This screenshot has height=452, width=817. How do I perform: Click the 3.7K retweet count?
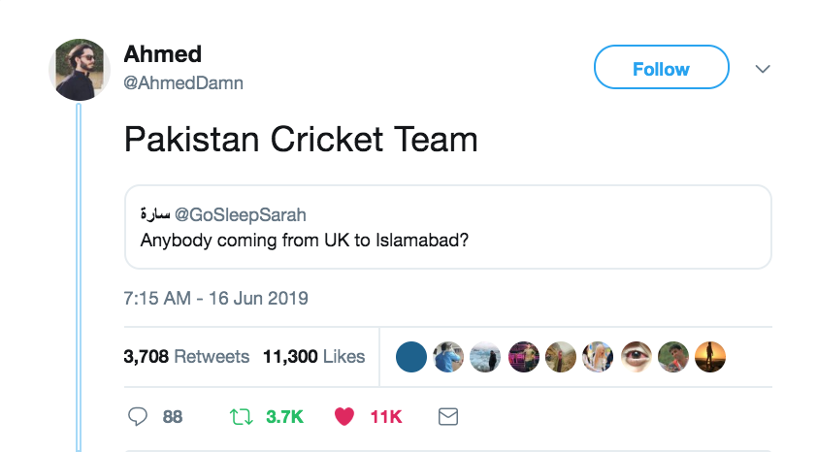284,416
